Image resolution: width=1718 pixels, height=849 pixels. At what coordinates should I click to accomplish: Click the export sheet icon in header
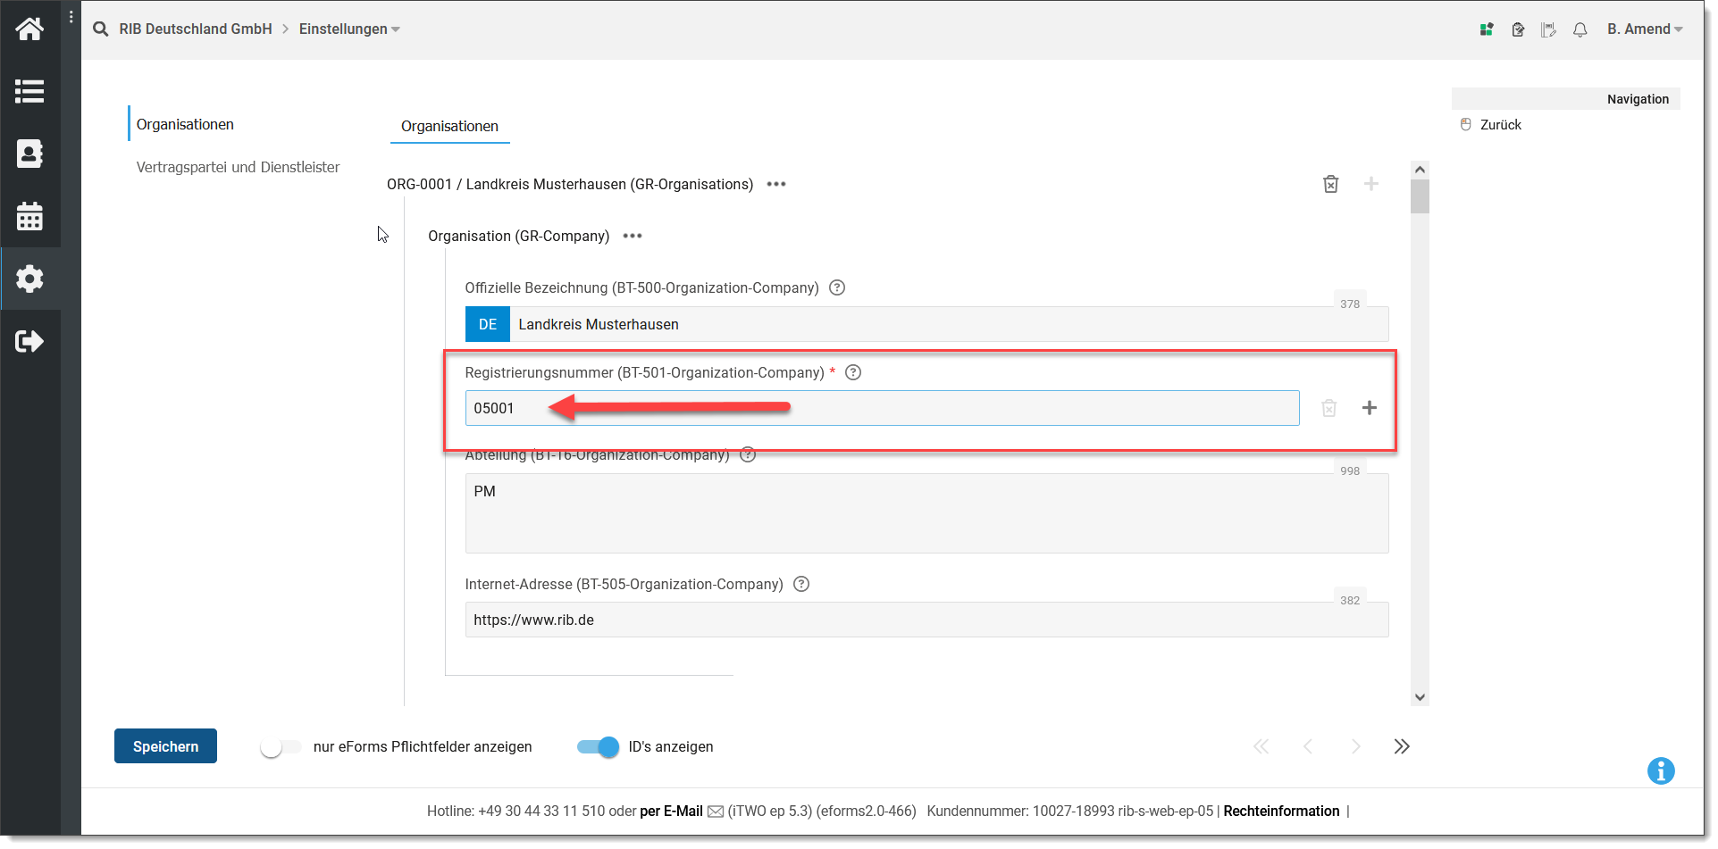(1548, 29)
